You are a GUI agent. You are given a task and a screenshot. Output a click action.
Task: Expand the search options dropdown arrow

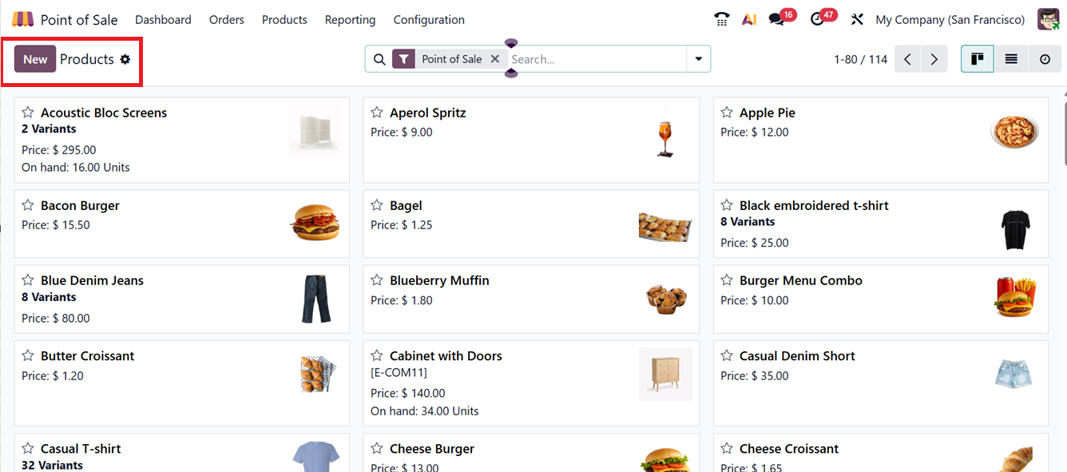tap(699, 59)
